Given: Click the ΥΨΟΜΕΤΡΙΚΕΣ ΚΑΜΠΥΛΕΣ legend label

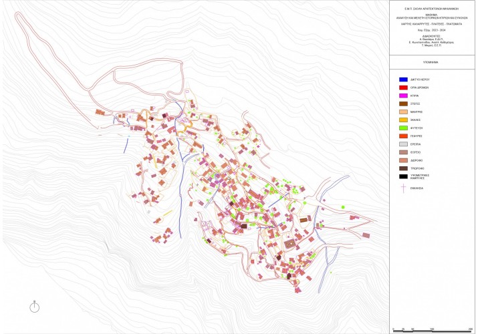Looking at the screenshot, I should click(420, 176).
